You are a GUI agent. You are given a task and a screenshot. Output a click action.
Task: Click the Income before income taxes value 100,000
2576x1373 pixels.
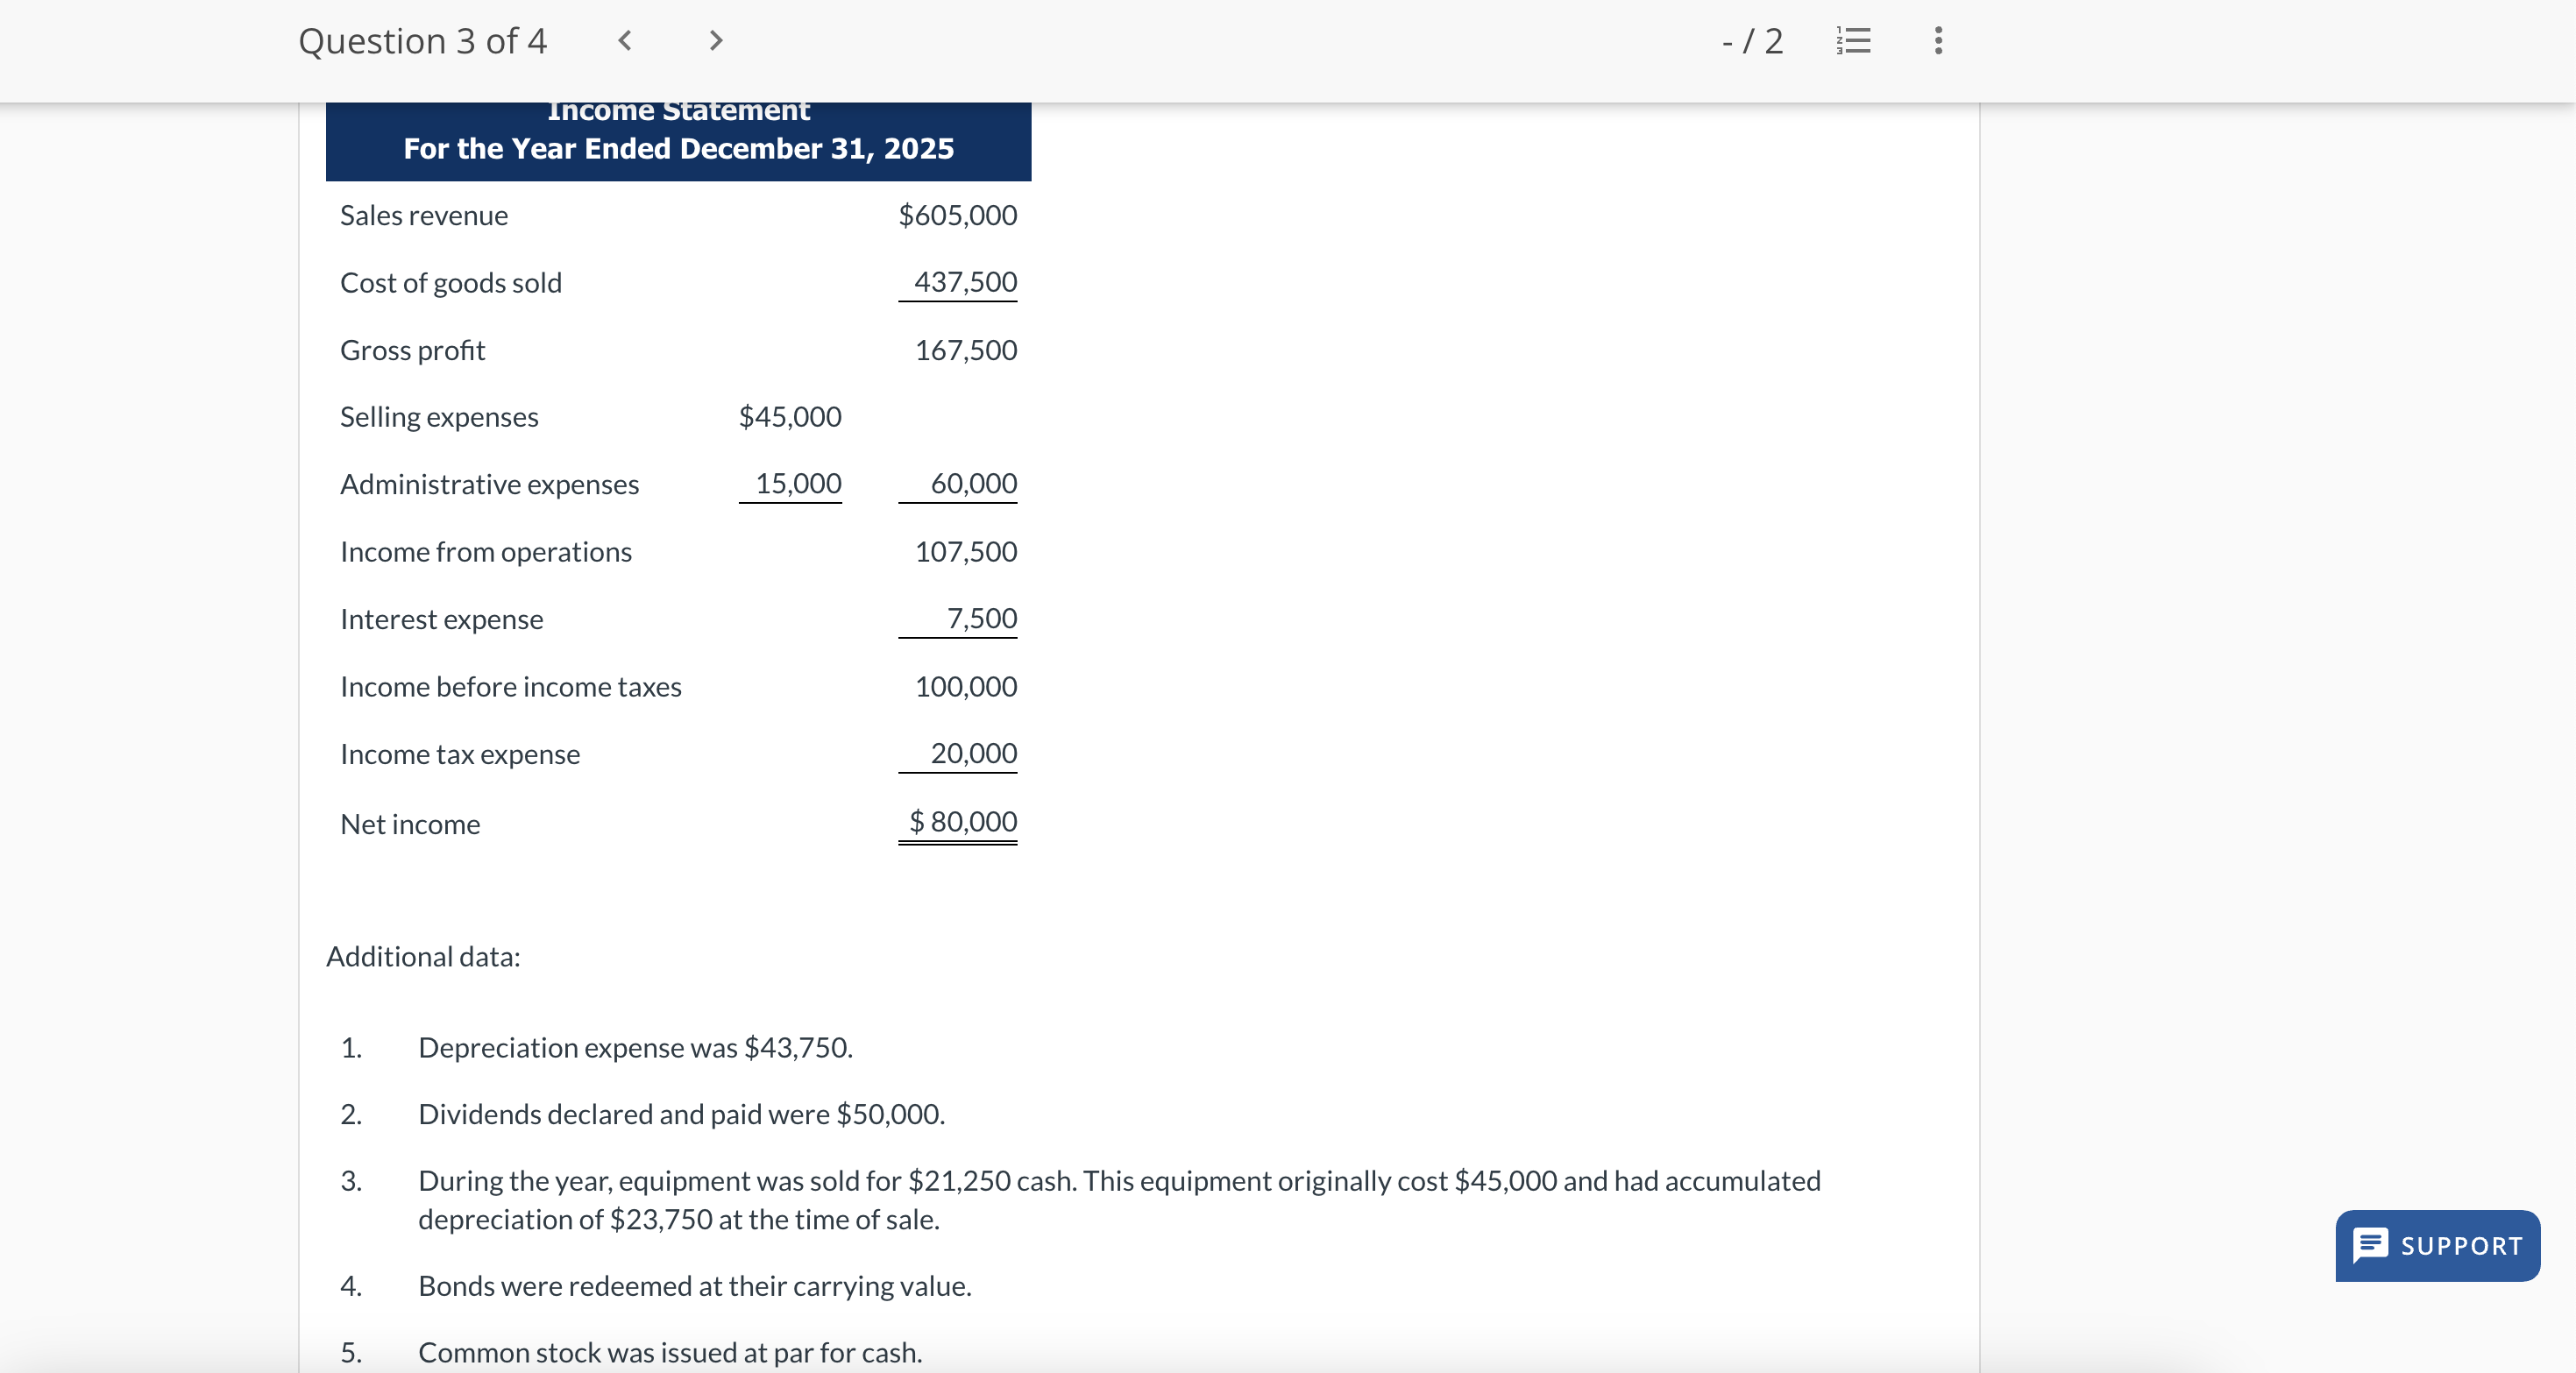click(x=965, y=686)
